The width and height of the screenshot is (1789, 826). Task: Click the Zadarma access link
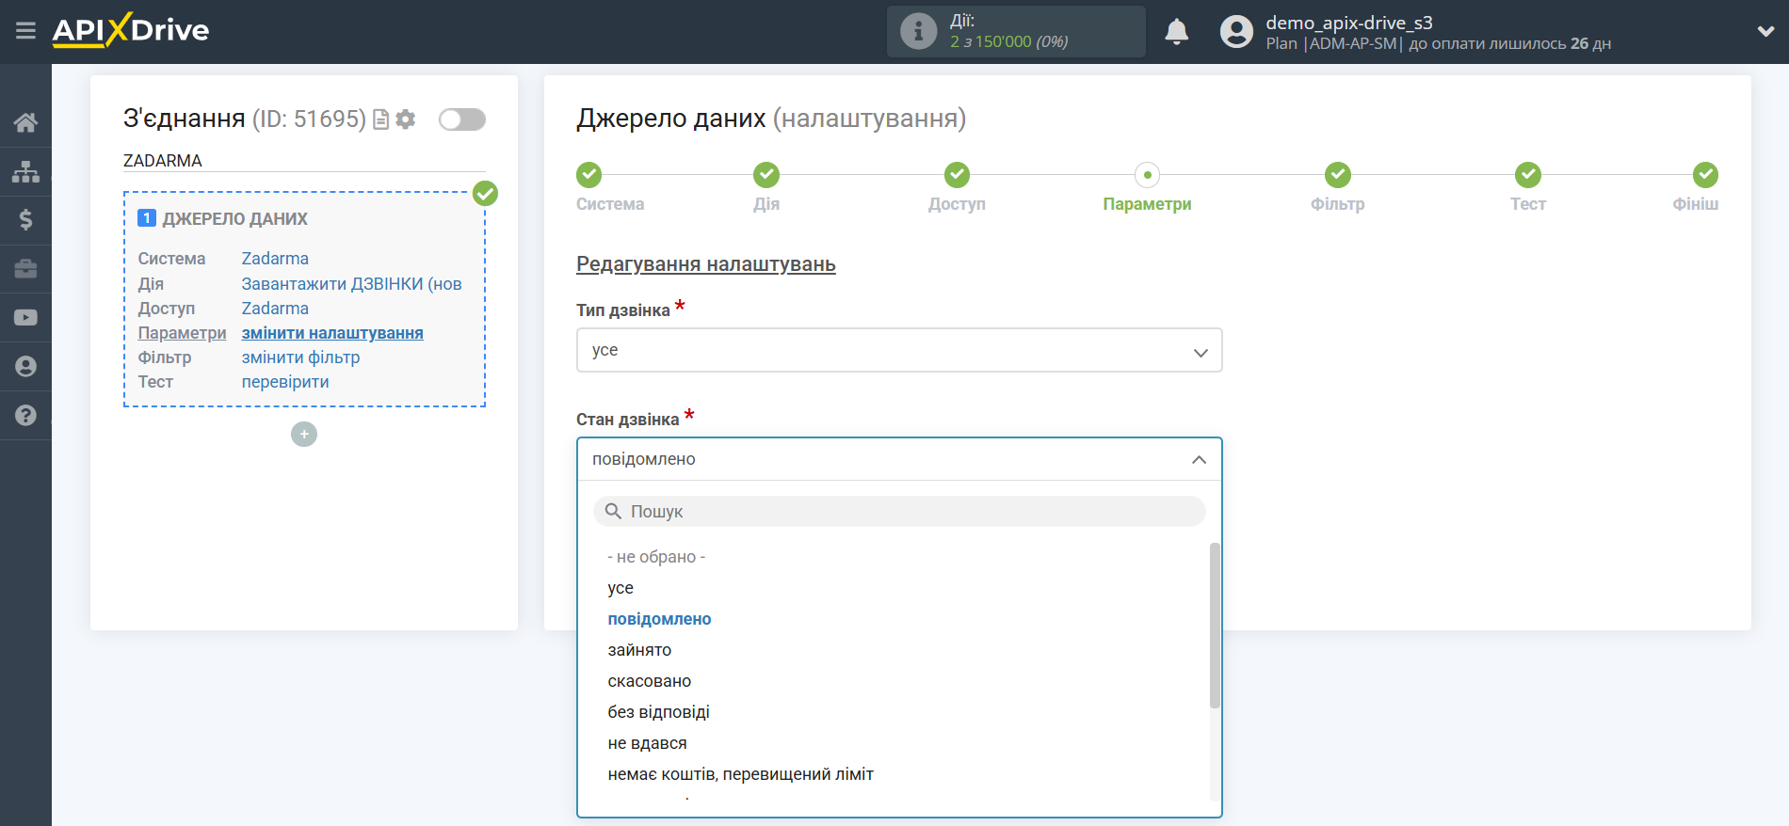coord(275,309)
